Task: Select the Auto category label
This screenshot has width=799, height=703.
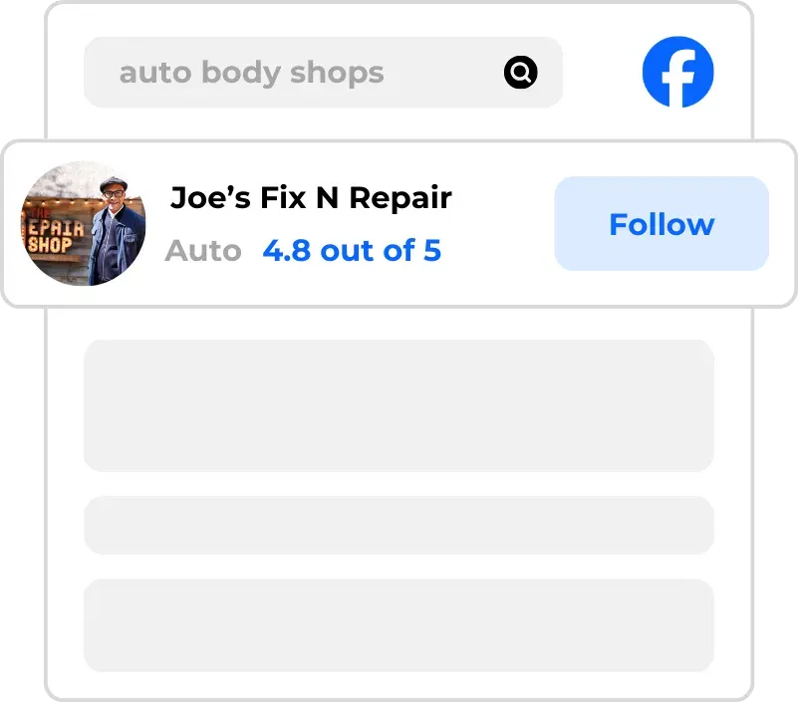Action: tap(203, 251)
